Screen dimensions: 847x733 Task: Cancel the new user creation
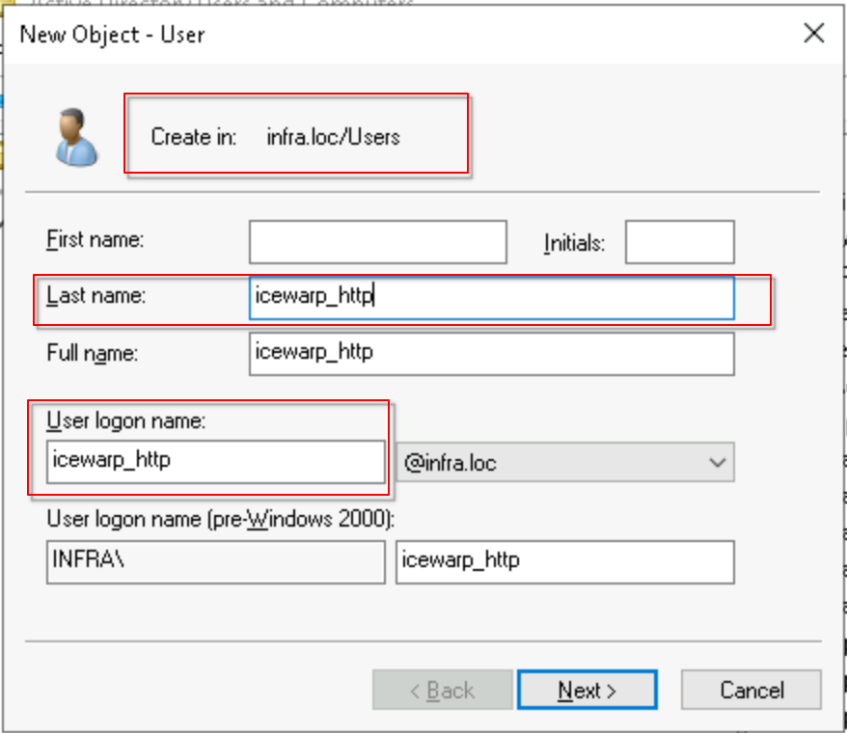(751, 691)
